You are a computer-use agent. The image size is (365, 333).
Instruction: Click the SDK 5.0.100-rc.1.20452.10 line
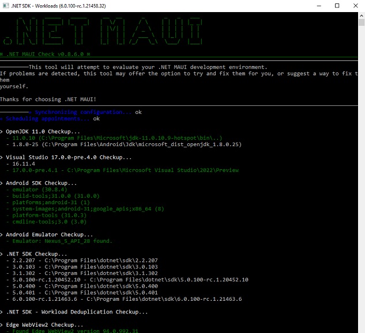coord(127,280)
